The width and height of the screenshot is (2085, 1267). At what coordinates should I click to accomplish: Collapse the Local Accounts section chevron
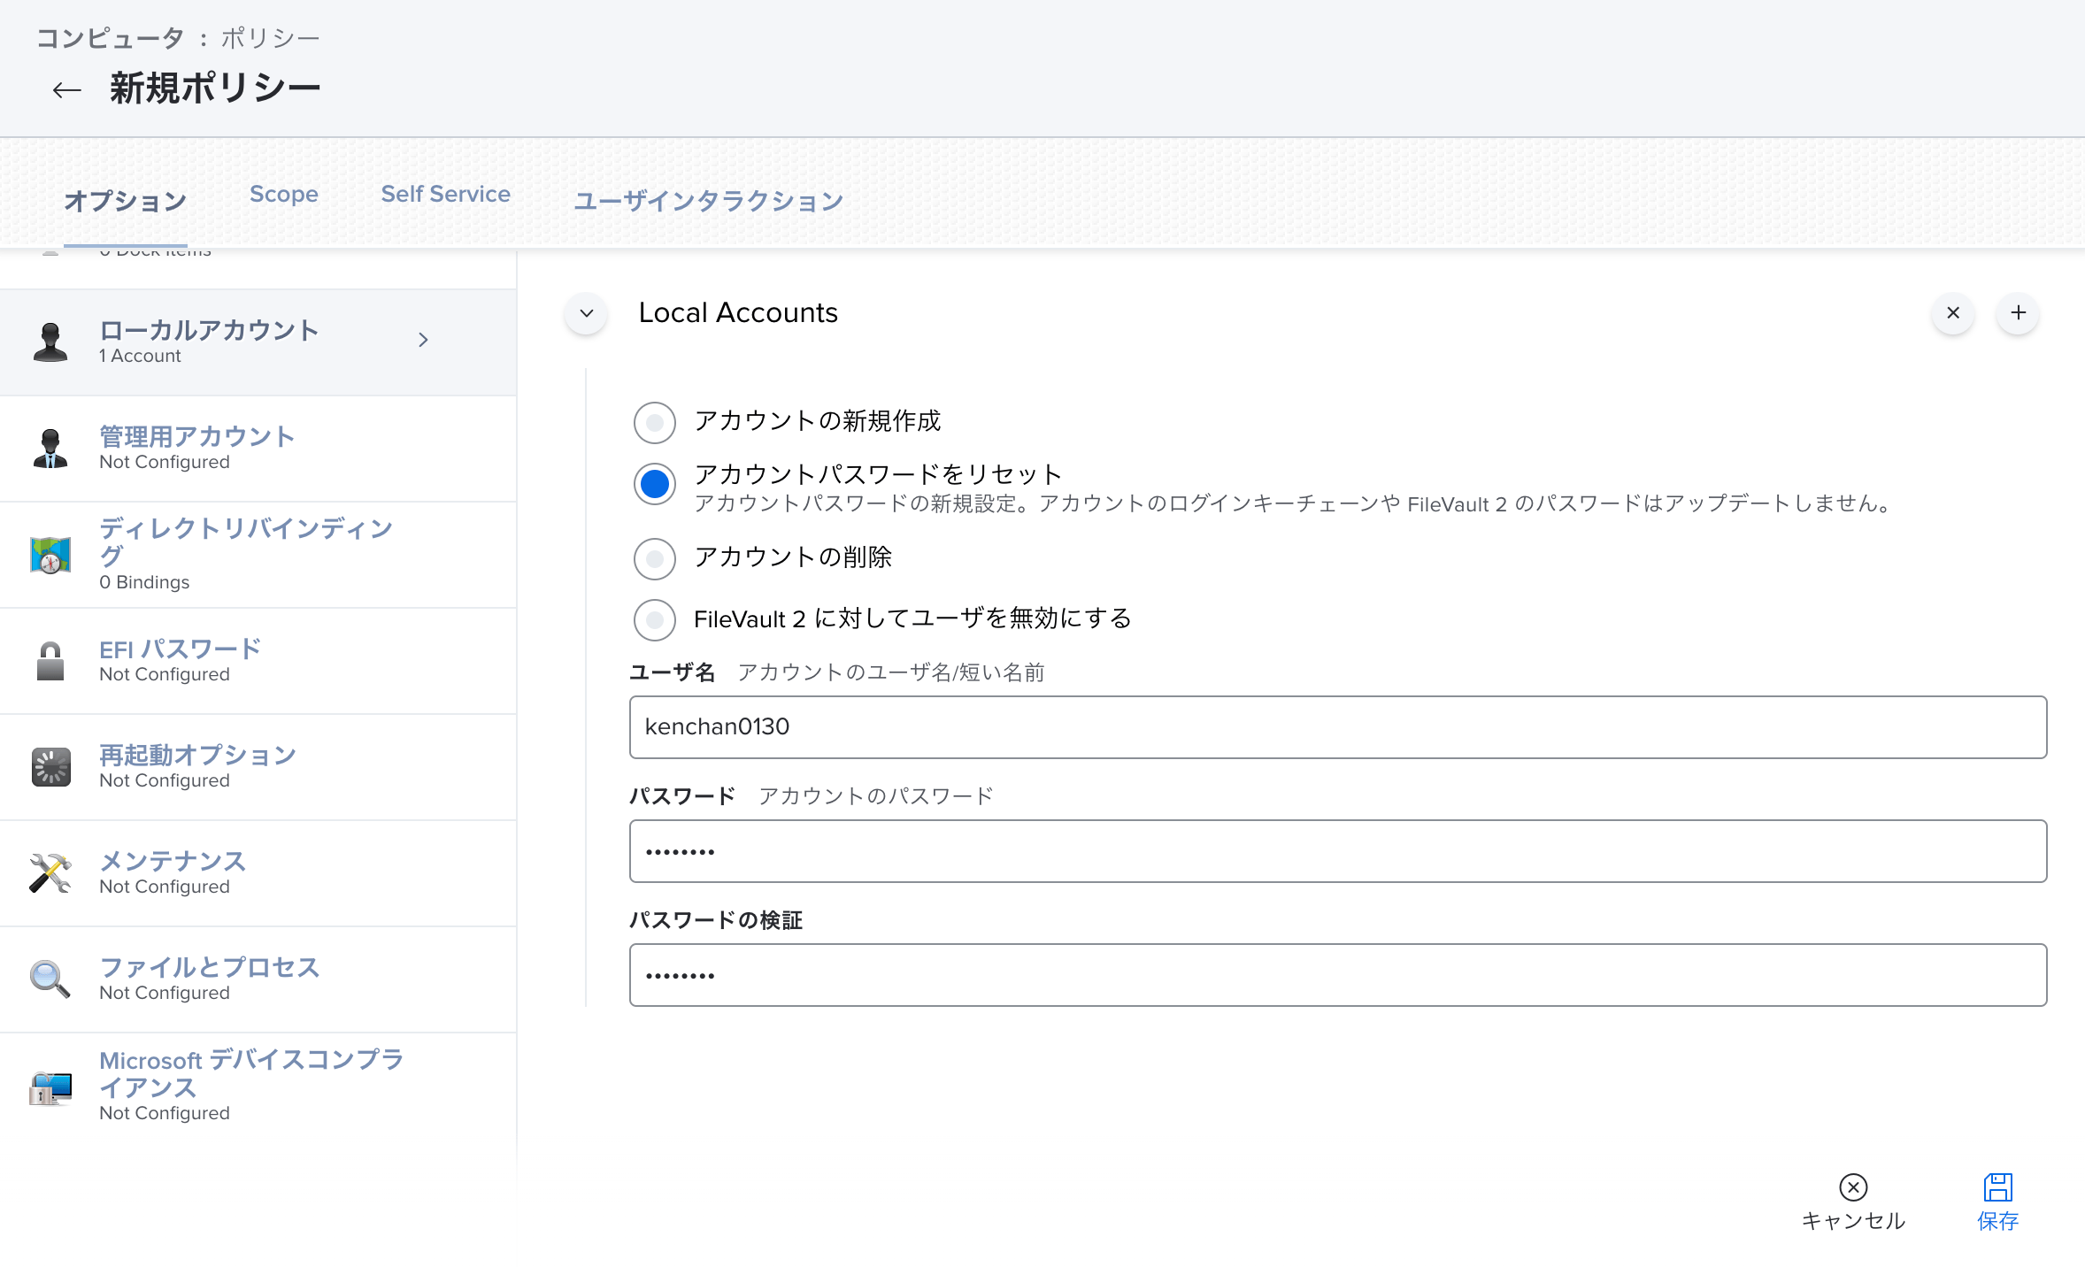pyautogui.click(x=586, y=313)
